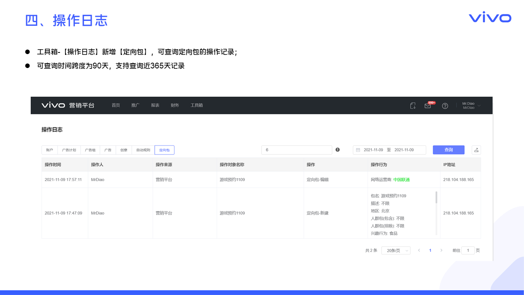The image size is (524, 295).
Task: Select the 定向包 tab
Action: (x=164, y=150)
